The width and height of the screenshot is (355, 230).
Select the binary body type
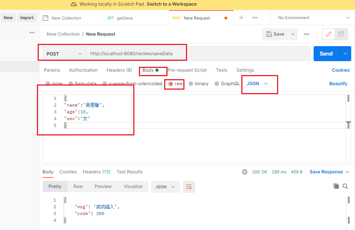[191, 84]
